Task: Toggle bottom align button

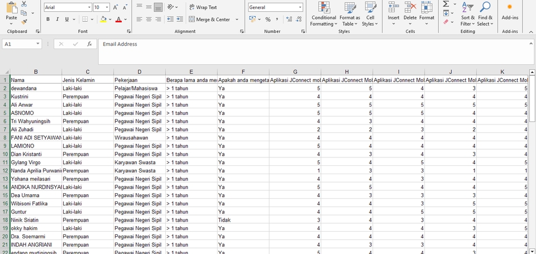Action: coord(158,7)
